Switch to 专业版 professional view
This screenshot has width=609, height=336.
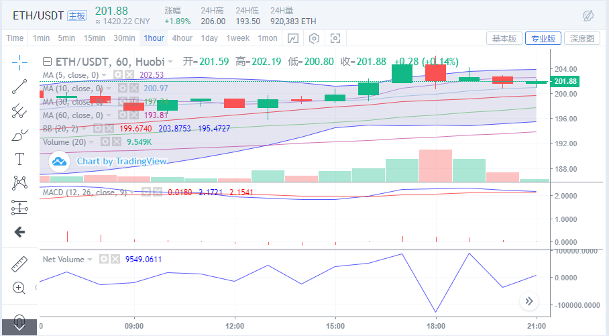543,38
